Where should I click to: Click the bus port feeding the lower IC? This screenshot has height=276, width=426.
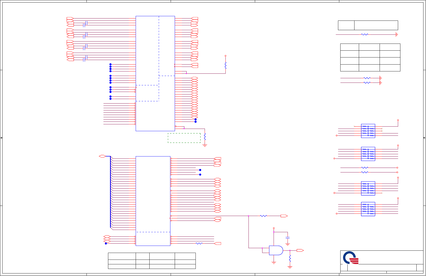(102, 156)
